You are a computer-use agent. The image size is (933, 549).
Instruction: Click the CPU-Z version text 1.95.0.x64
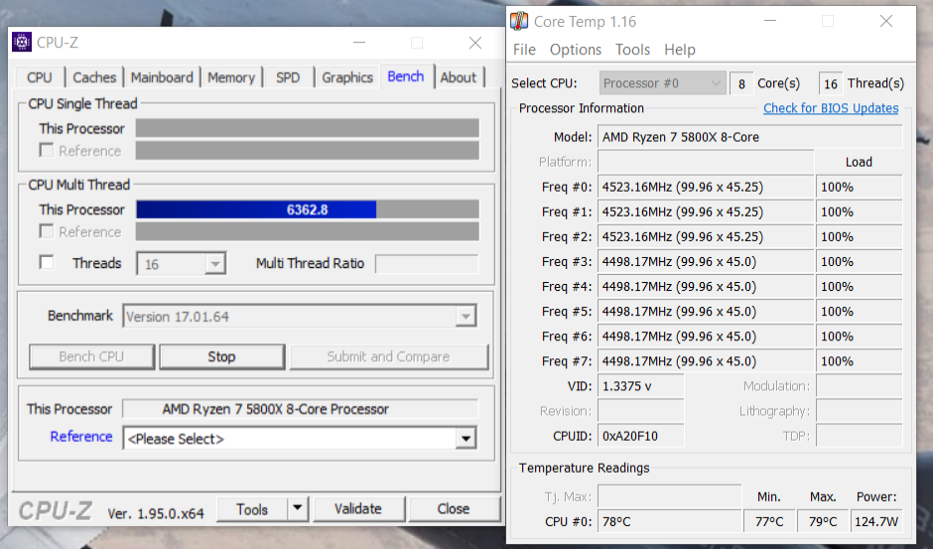pyautogui.click(x=156, y=513)
